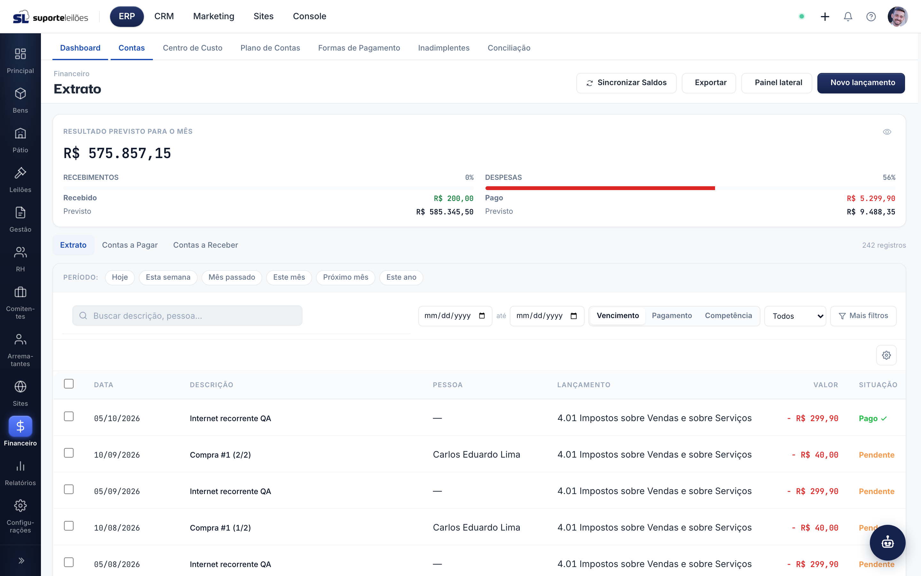921x576 pixels.
Task: Toggle eye icon to hide values
Action: [x=887, y=132]
